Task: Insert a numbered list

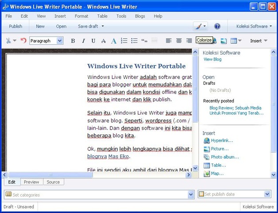Action: (x=124, y=41)
